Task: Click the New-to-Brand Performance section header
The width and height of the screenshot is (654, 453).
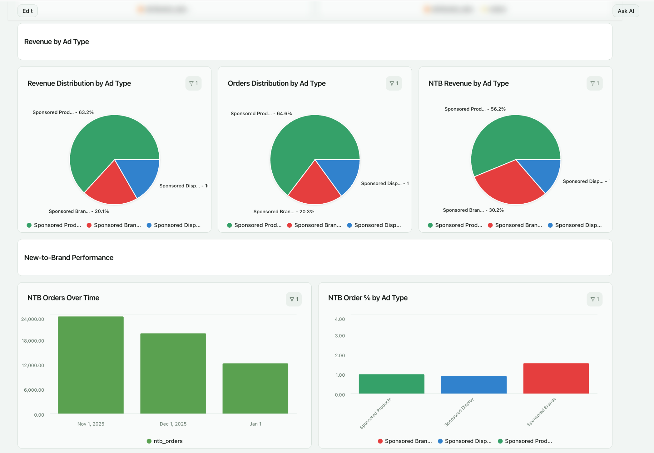Action: click(x=69, y=258)
